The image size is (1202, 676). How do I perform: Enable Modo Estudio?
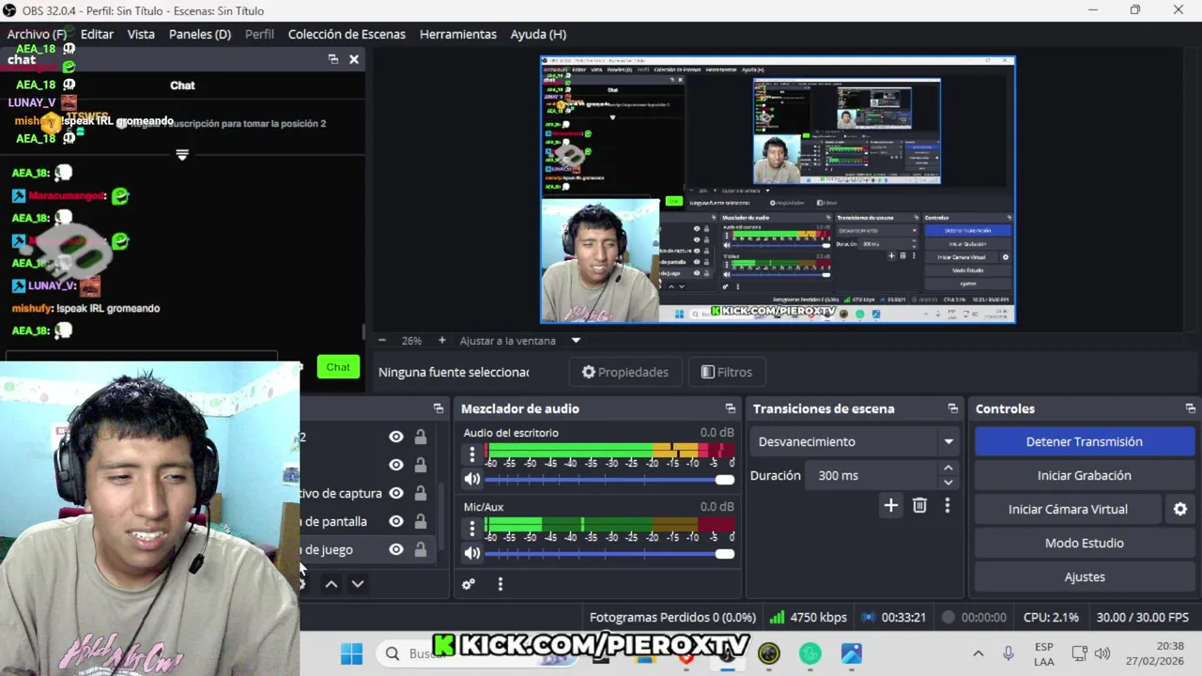tap(1085, 543)
